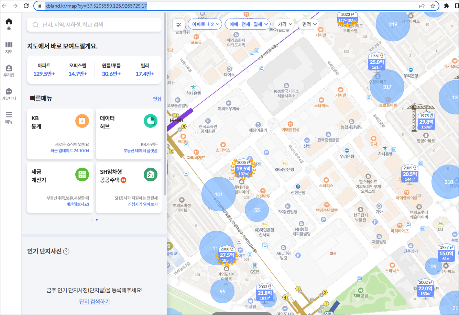The image size is (459, 315).
Task: Click the 진진만두 restaurant map label
Action: point(263,196)
